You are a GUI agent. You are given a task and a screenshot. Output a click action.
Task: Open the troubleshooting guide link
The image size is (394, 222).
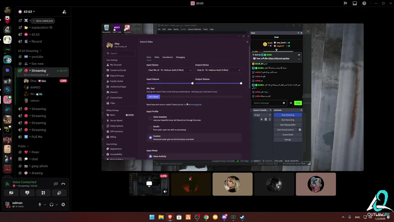coord(193,105)
